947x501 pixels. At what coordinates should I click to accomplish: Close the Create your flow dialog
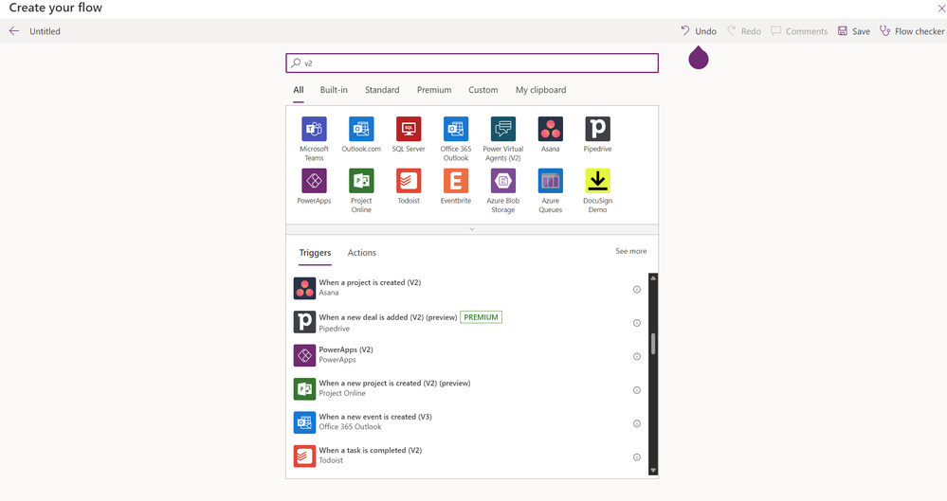coord(941,9)
